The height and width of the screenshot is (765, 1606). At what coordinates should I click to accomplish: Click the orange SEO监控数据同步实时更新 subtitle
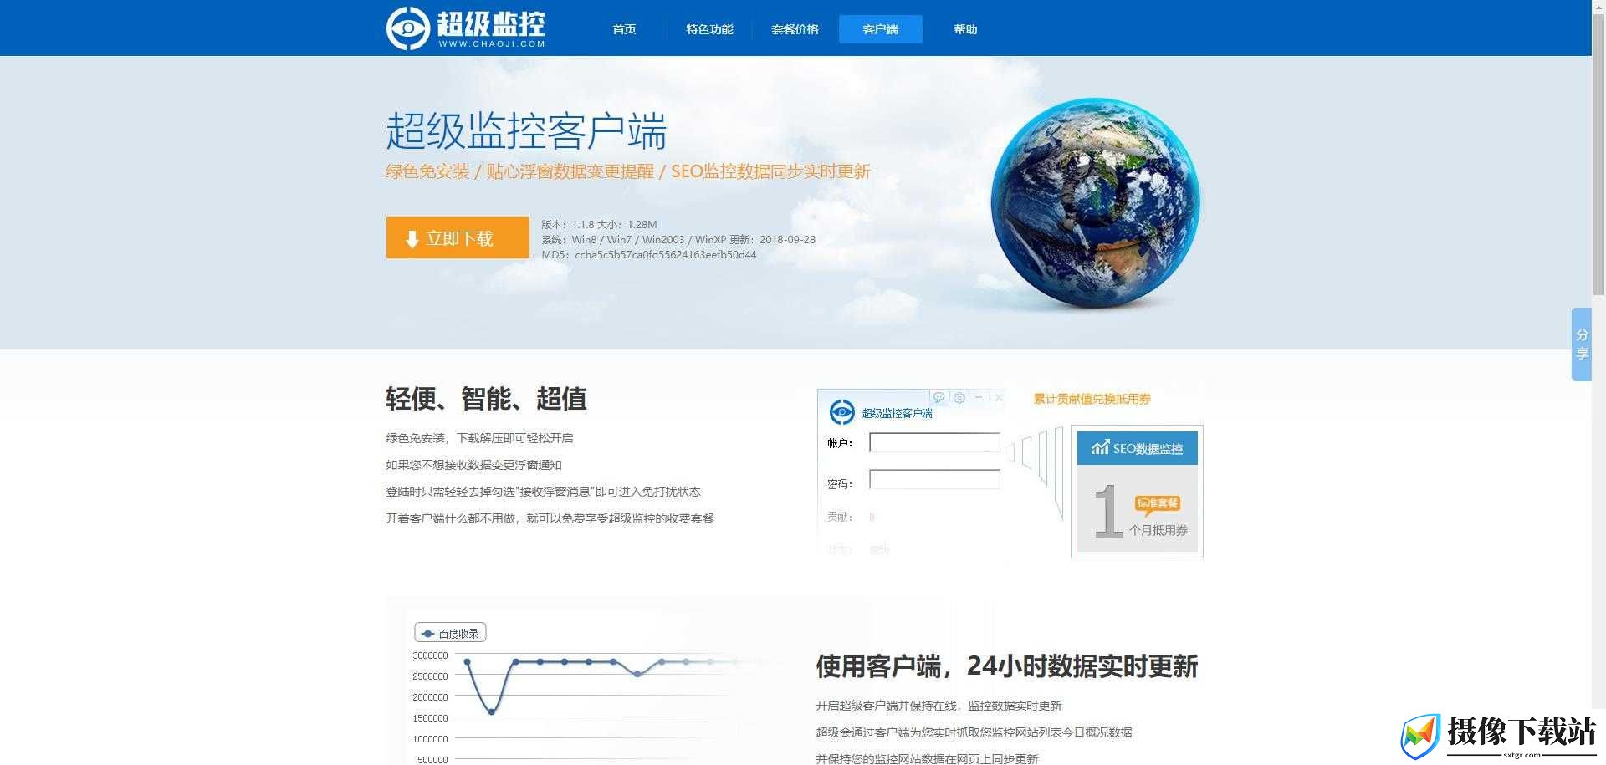[770, 171]
